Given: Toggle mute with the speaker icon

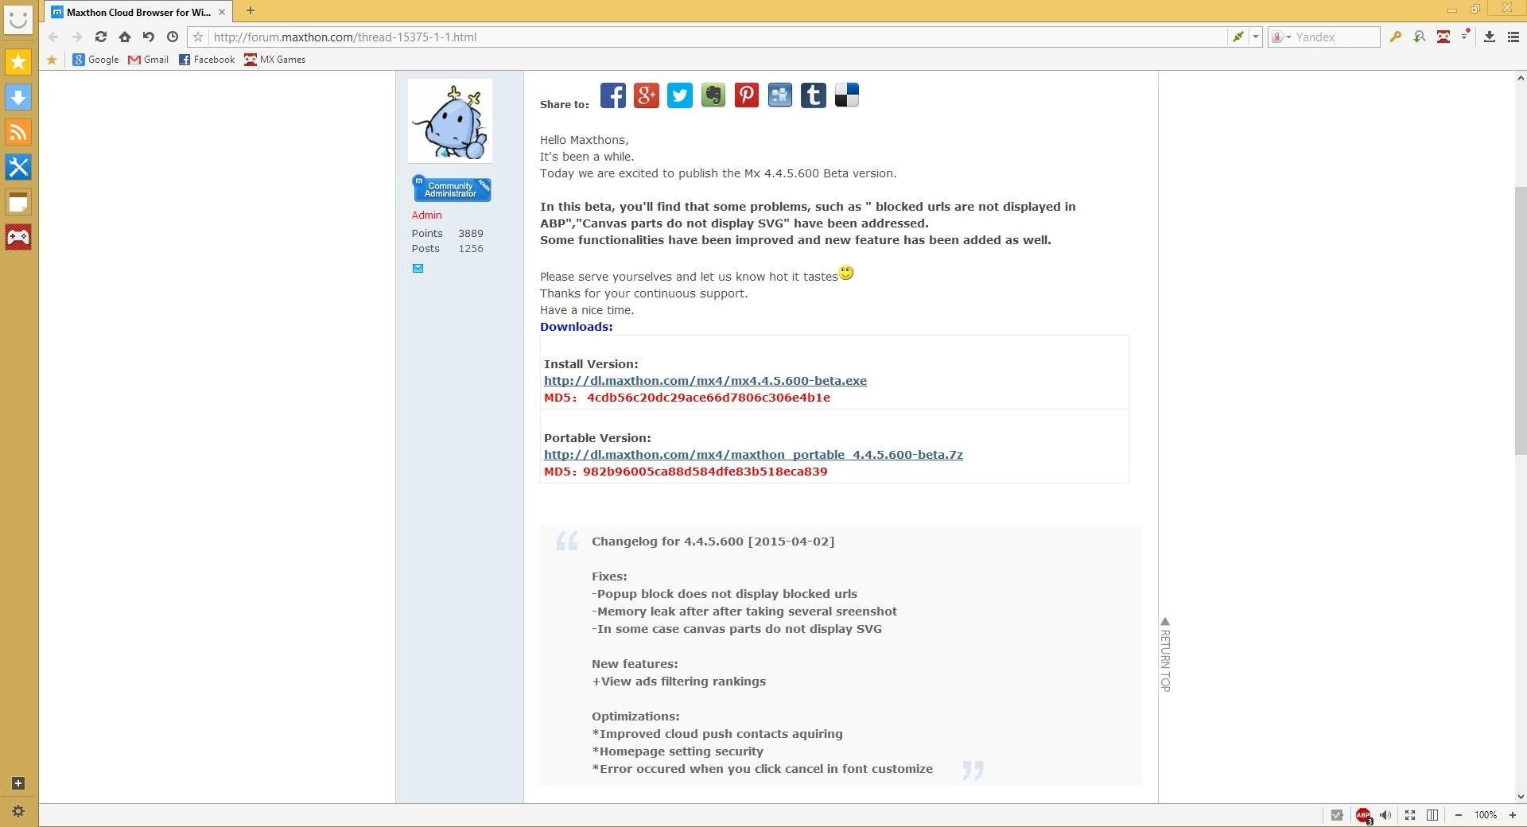Looking at the screenshot, I should [x=1385, y=815].
